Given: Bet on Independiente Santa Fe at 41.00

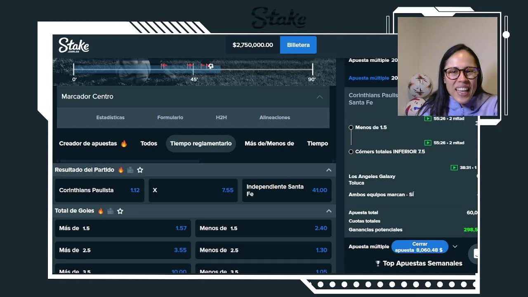Looking at the screenshot, I should [x=287, y=190].
